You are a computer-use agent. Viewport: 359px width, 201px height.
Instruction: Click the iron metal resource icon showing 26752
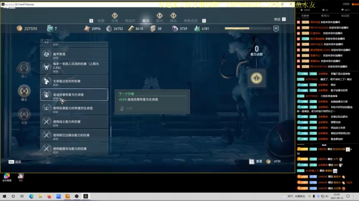point(109,28)
